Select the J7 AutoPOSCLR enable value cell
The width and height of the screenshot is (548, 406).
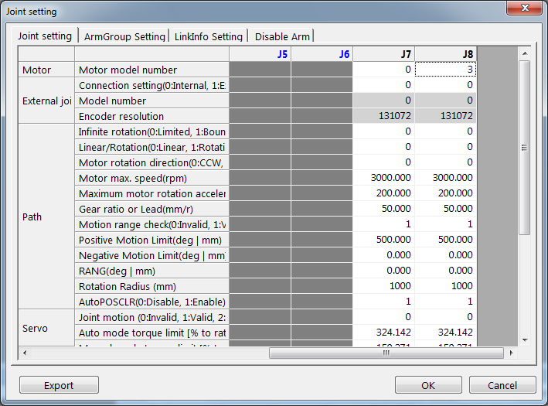(x=383, y=302)
